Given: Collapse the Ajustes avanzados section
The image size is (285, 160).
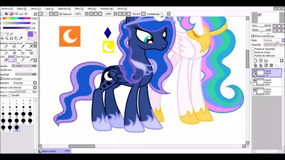Looking at the screenshot, I should click(x=1, y=79).
